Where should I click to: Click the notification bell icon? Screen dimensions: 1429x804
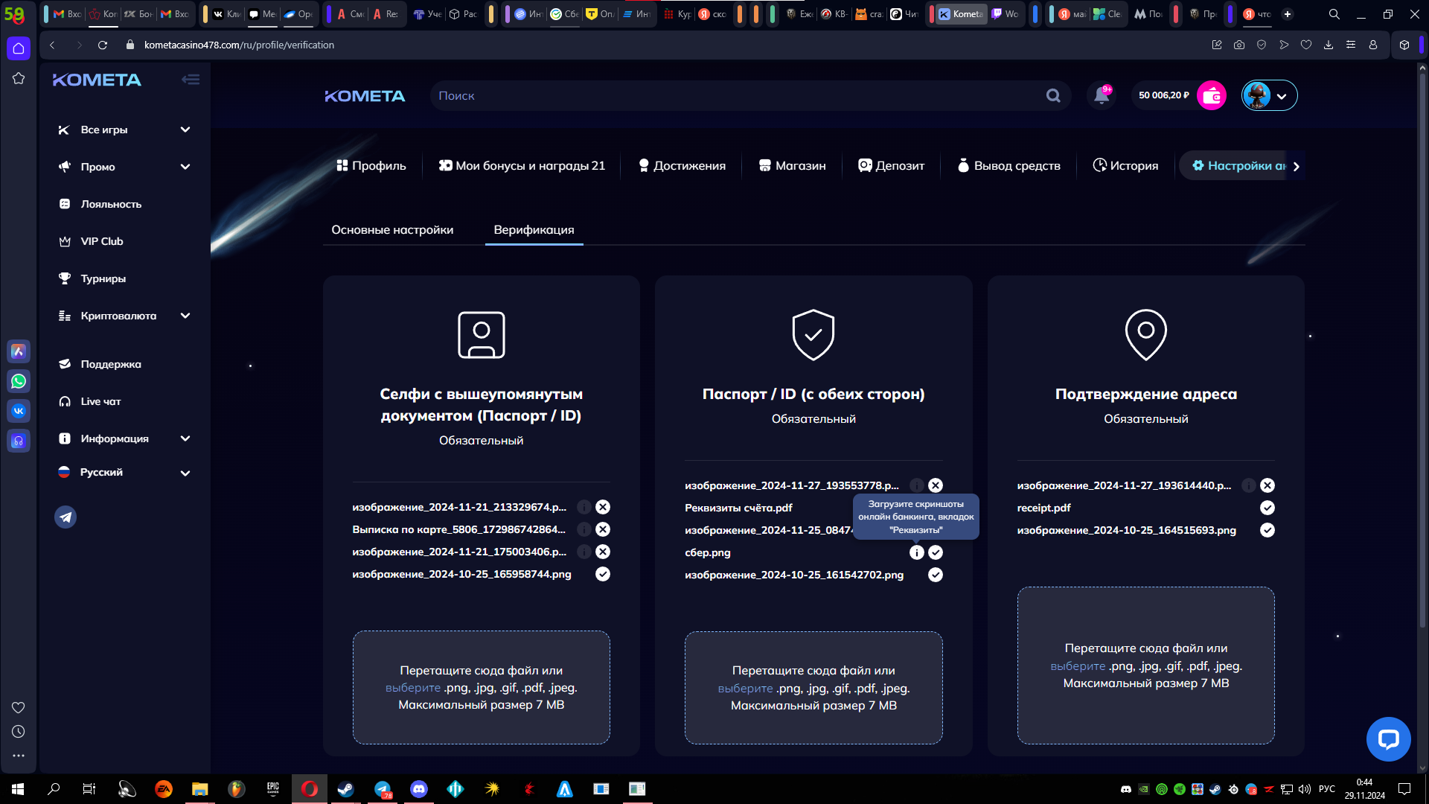[x=1102, y=95]
